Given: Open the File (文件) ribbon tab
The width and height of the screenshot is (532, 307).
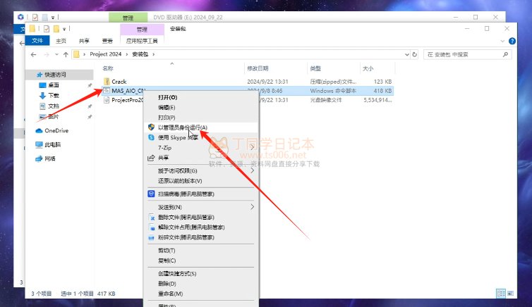Looking at the screenshot, I should coord(37,41).
